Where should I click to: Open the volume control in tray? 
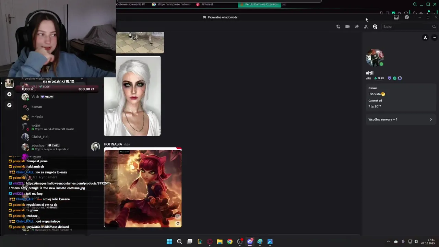coord(416,242)
